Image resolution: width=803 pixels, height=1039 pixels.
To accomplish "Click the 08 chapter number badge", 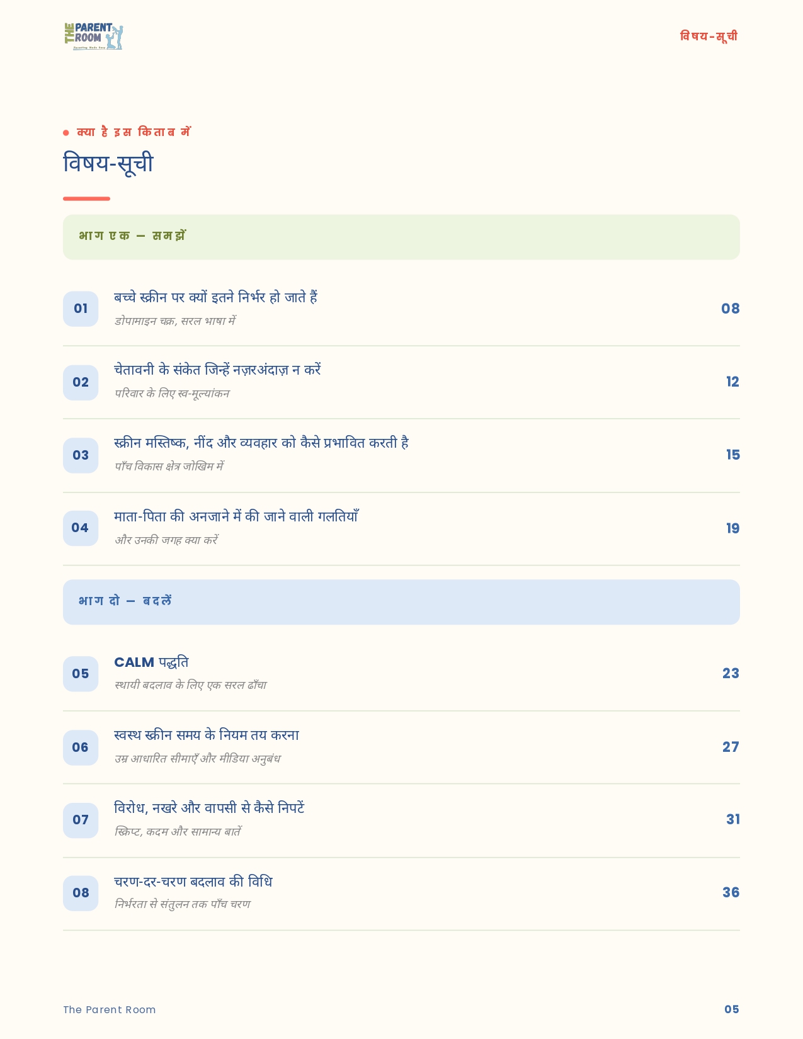I will [x=81, y=893].
